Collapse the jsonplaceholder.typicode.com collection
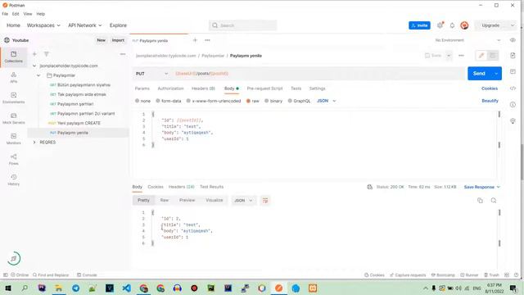524x295 pixels. pos(34,66)
